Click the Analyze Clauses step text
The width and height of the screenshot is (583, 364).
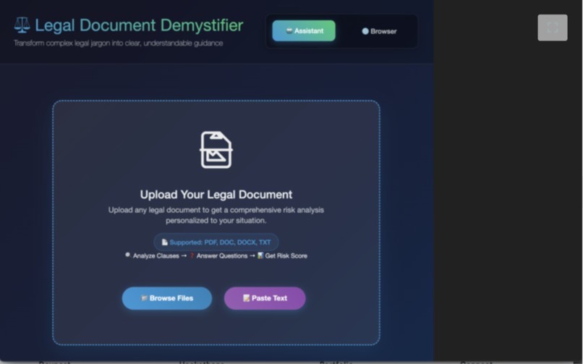click(156, 255)
